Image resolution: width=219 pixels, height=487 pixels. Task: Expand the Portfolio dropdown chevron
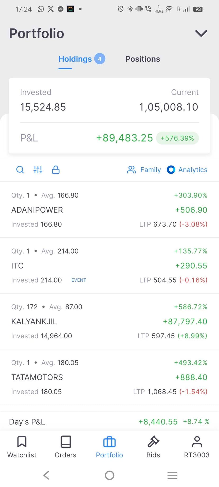click(201, 34)
